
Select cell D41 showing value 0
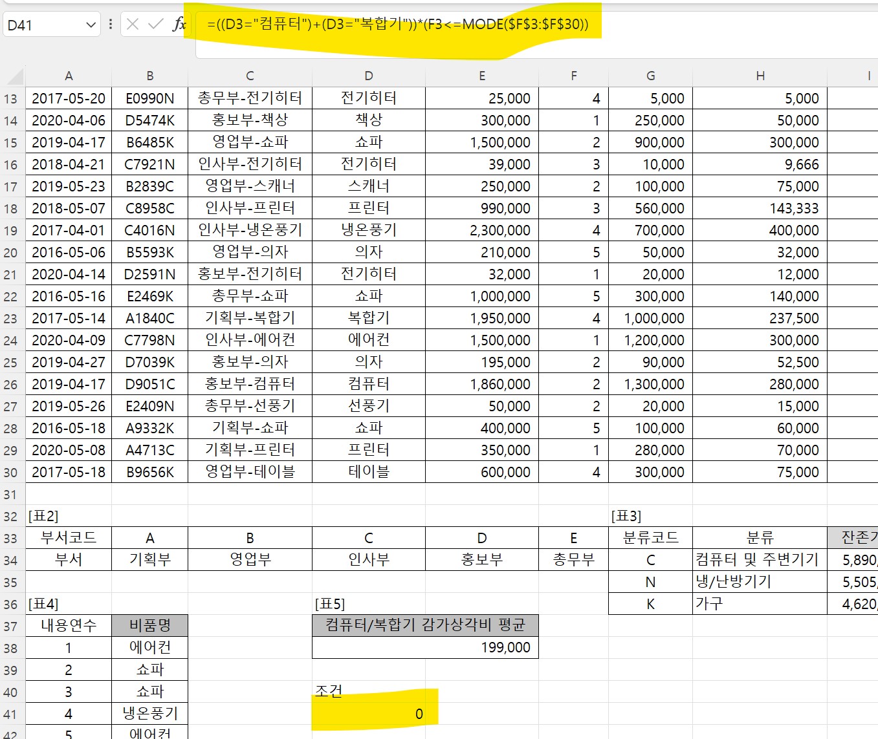pos(368,714)
